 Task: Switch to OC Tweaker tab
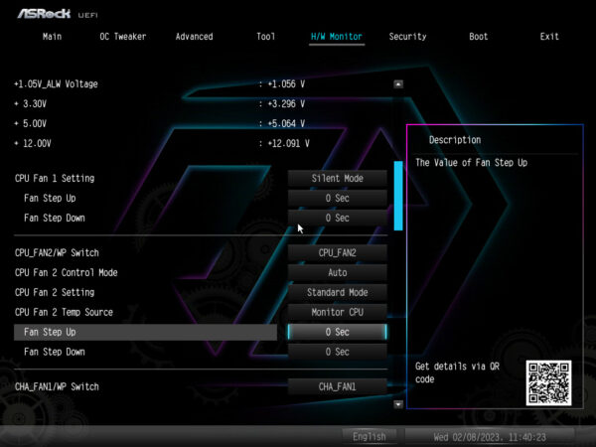point(123,37)
